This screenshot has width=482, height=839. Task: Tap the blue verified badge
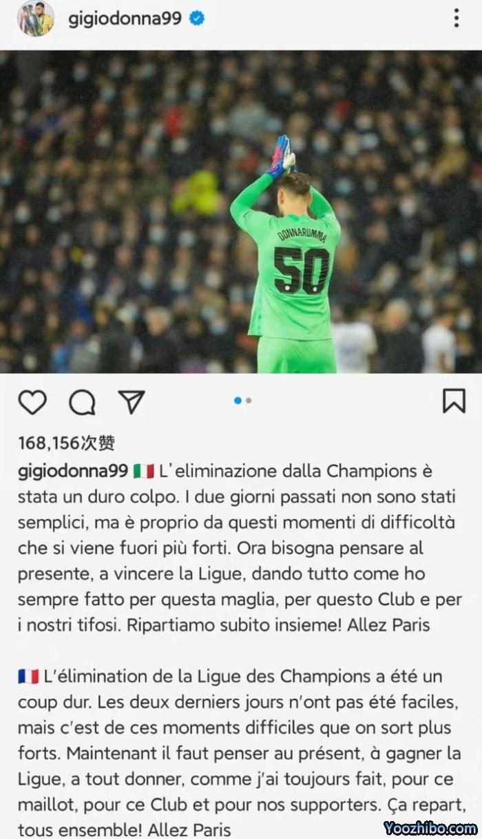click(x=197, y=19)
